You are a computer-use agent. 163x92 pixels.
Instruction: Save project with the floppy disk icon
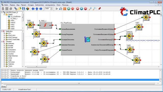coord(24,9)
